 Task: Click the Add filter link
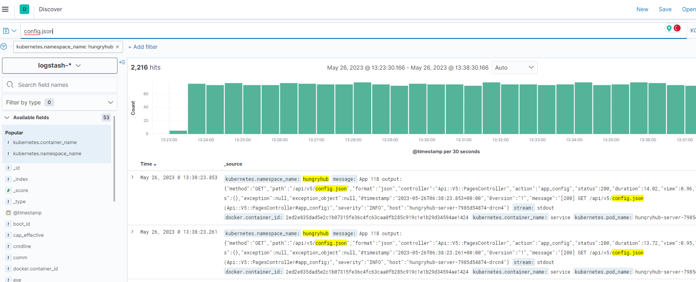[143, 47]
